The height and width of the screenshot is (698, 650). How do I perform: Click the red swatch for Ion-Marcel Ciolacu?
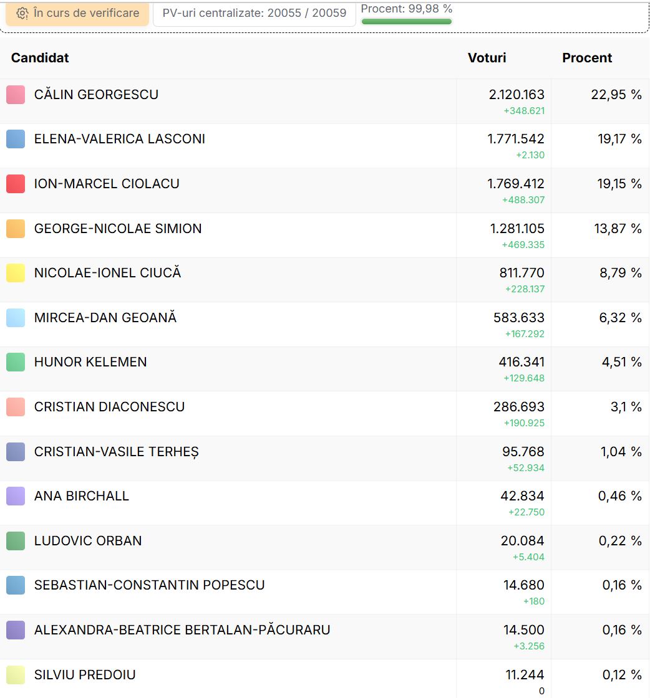pyautogui.click(x=16, y=184)
